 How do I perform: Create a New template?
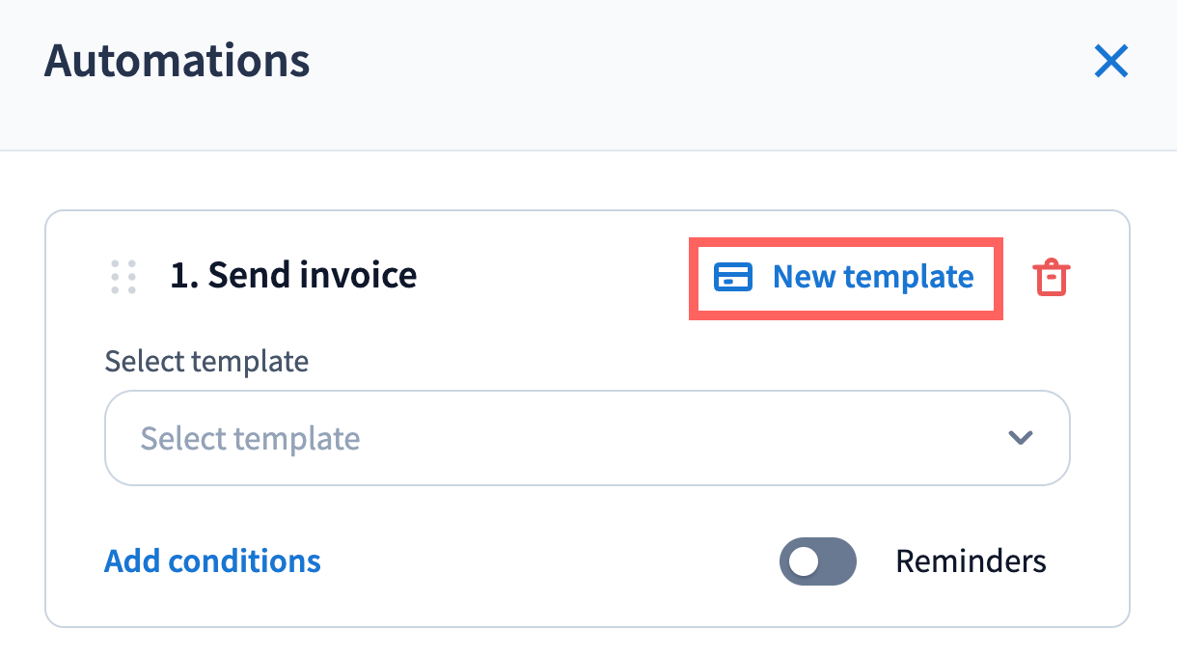845,278
